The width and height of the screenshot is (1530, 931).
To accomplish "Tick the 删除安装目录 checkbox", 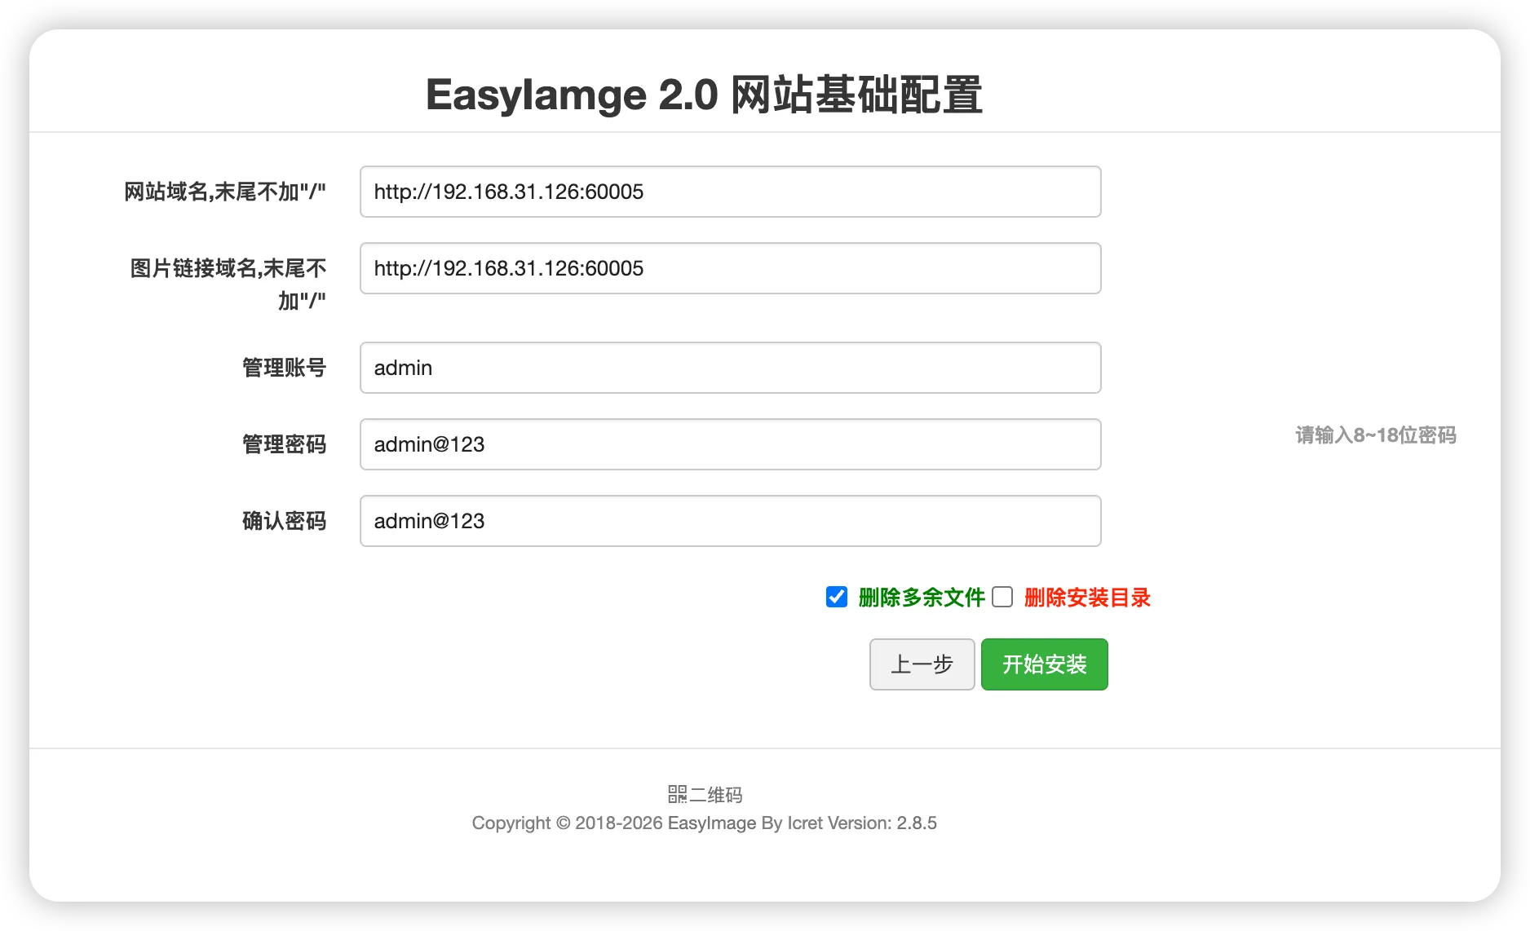I will coord(1002,597).
